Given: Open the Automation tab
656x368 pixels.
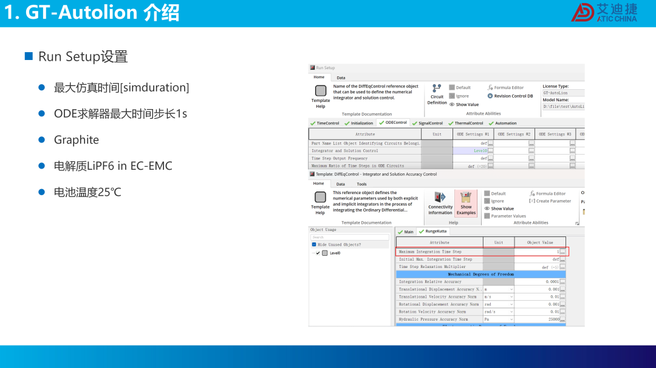Looking at the screenshot, I should (x=503, y=123).
